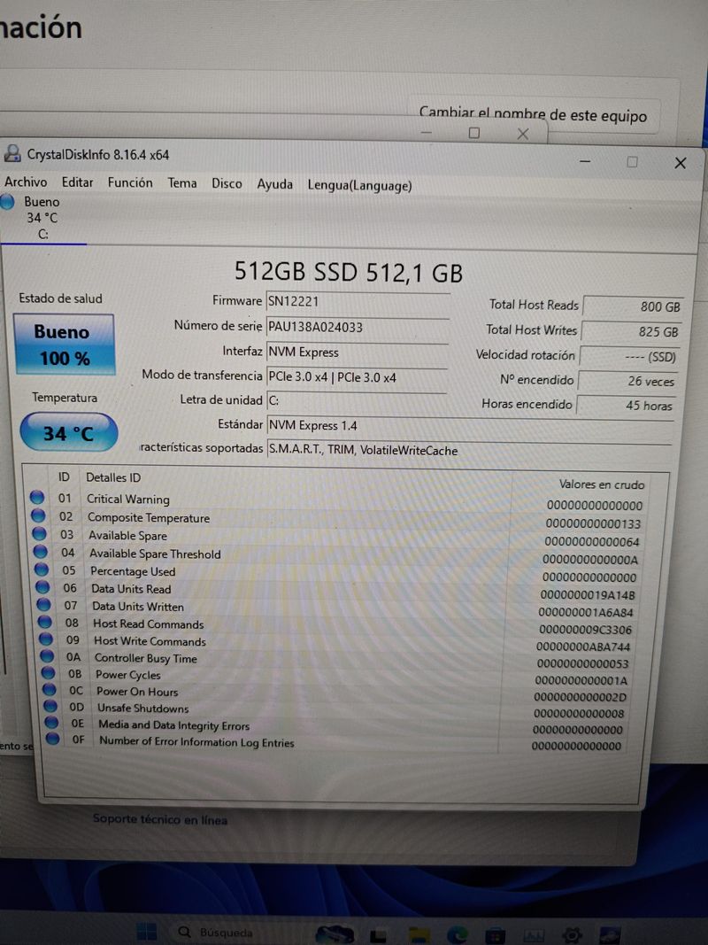The height and width of the screenshot is (945, 708).
Task: Click the health status circle in the drive tab
Action: pos(7,202)
